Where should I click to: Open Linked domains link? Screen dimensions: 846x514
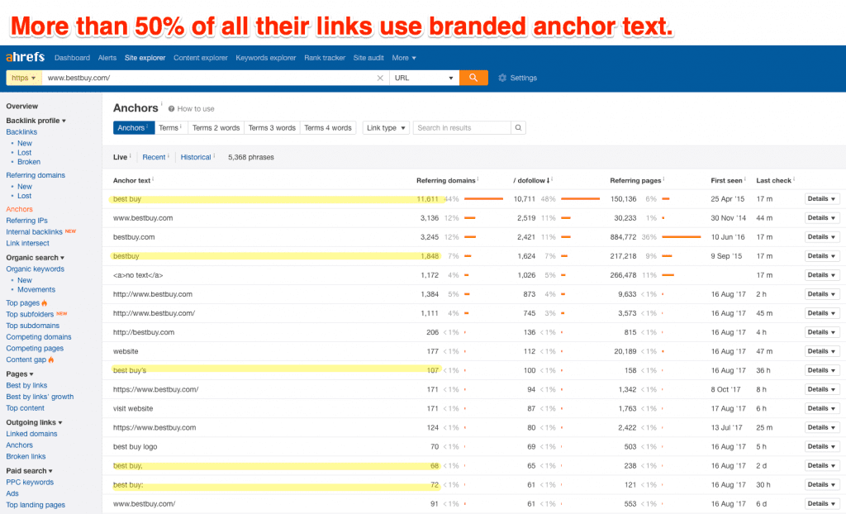click(31, 434)
